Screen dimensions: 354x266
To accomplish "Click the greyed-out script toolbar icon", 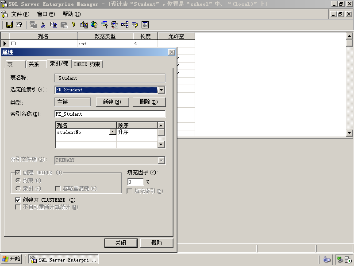I will pyautogui.click(x=33, y=25).
